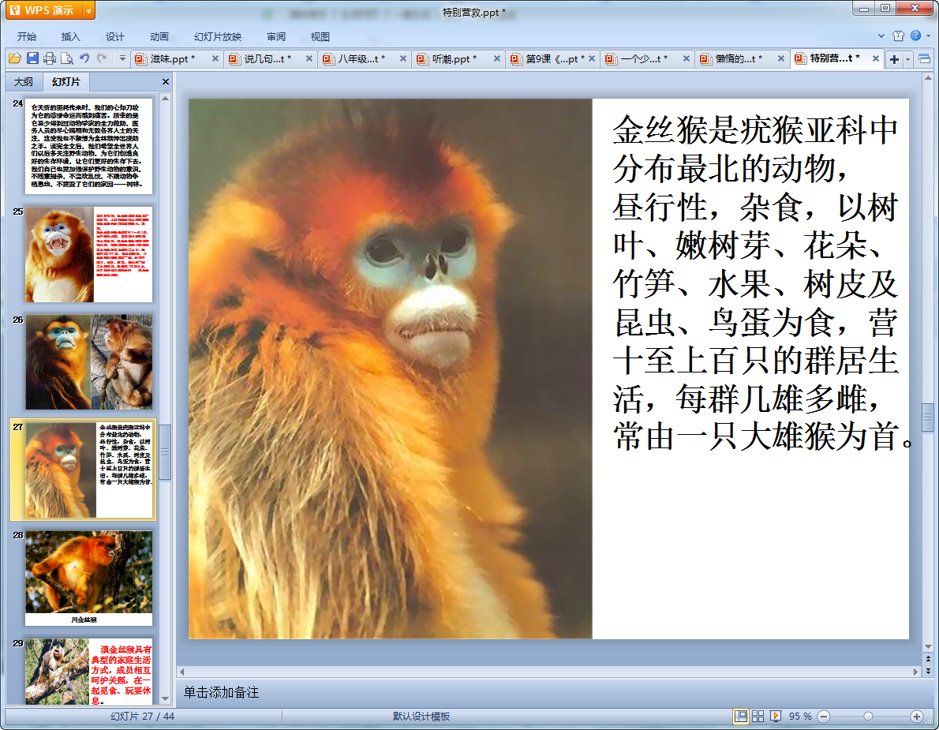Open the dropdown next to new tab plus

pos(908,58)
